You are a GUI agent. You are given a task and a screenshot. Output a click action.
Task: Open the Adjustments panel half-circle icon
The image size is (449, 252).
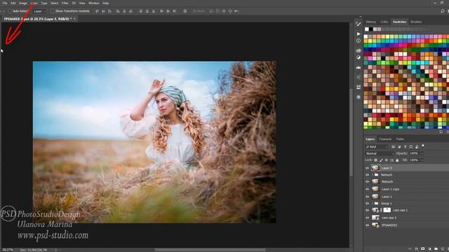click(358, 57)
